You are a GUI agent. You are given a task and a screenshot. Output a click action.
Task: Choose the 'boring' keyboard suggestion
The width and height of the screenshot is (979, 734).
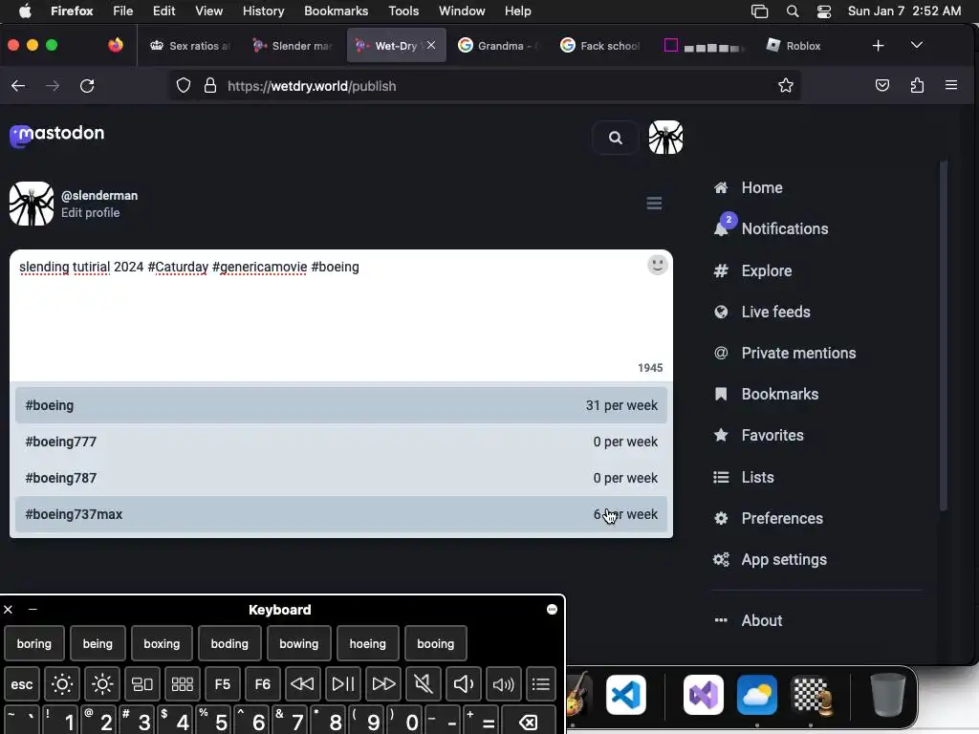coord(34,643)
